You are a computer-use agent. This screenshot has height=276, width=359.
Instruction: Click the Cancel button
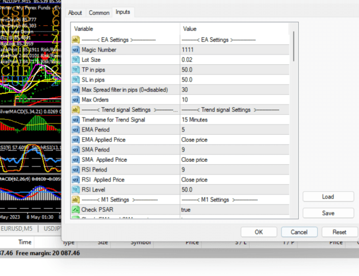[x=299, y=232]
